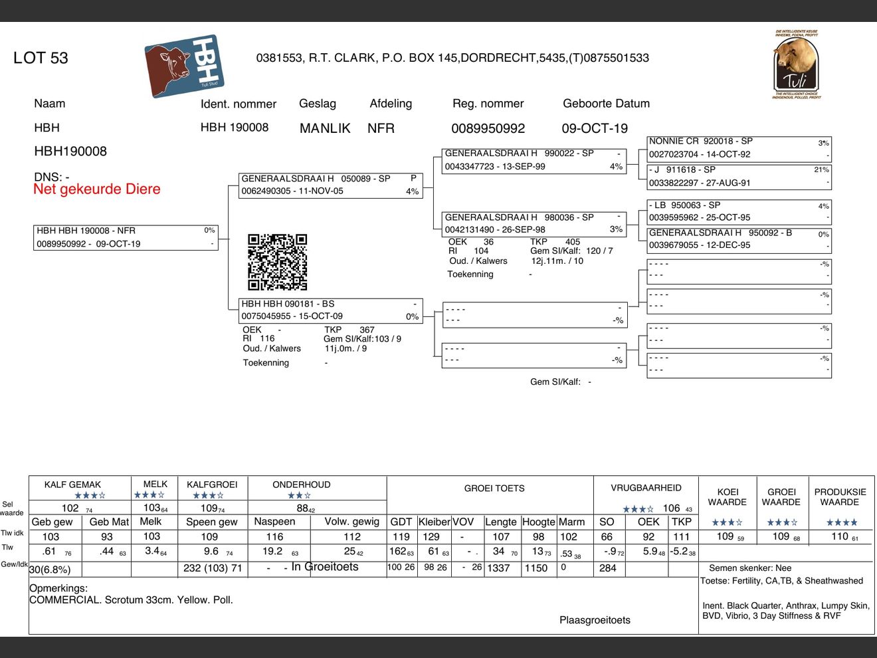Select grandsire box GENERAALSDRAAI H 990022

(x=535, y=160)
